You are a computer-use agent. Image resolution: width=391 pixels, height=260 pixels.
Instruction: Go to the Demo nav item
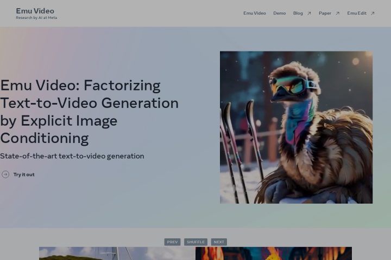point(279,13)
